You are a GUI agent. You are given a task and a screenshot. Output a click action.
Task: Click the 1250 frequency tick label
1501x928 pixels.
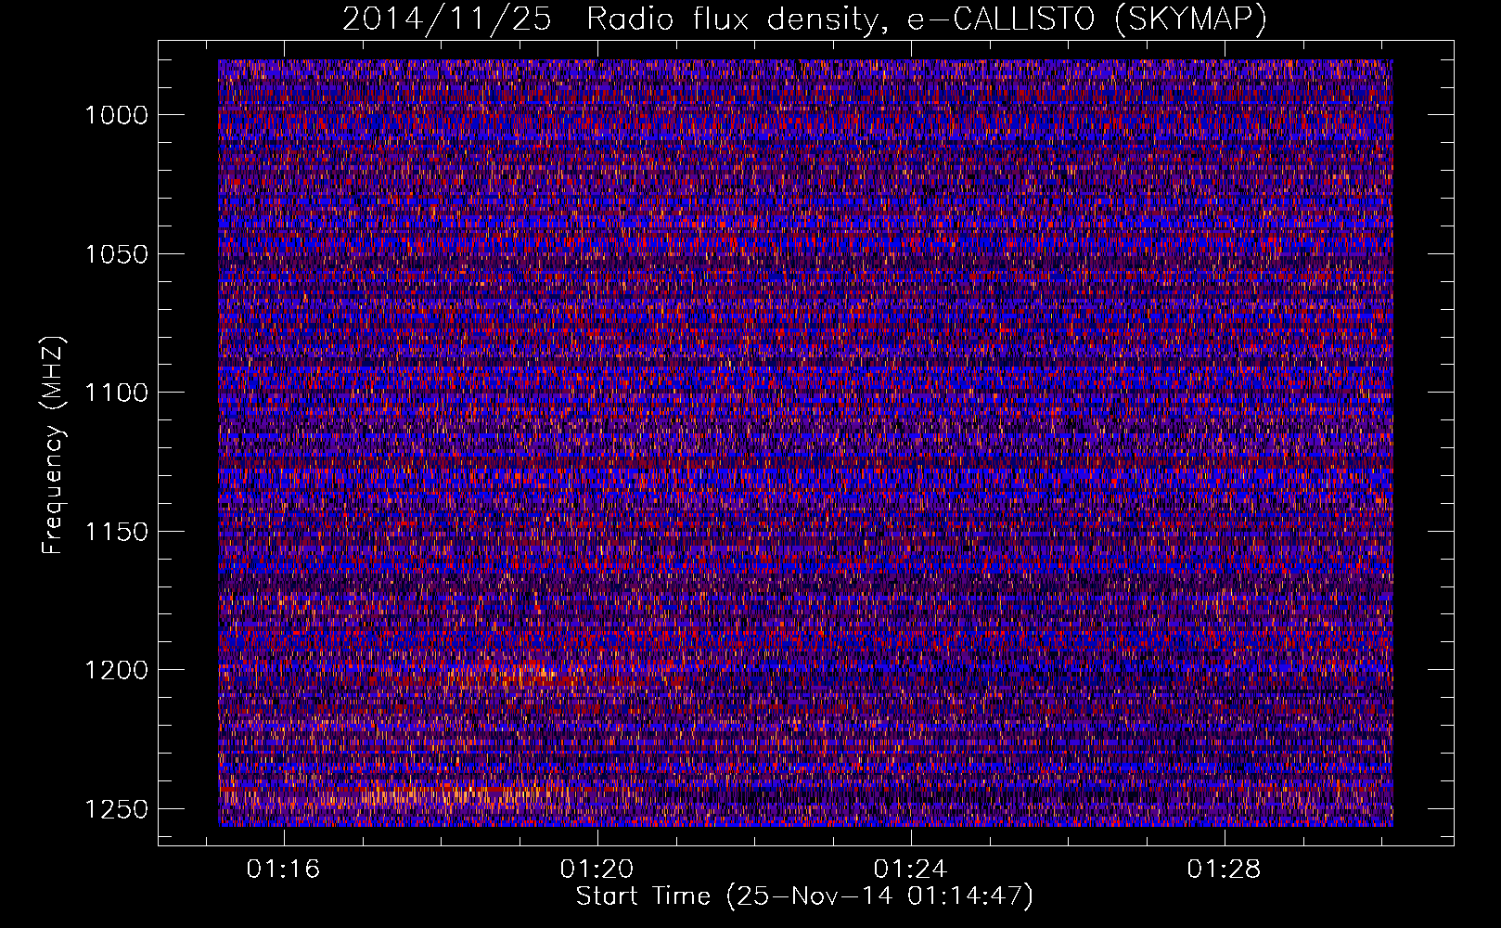point(116,809)
